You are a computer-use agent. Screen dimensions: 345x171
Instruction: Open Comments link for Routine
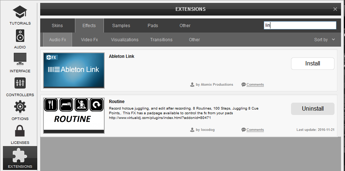(x=255, y=130)
